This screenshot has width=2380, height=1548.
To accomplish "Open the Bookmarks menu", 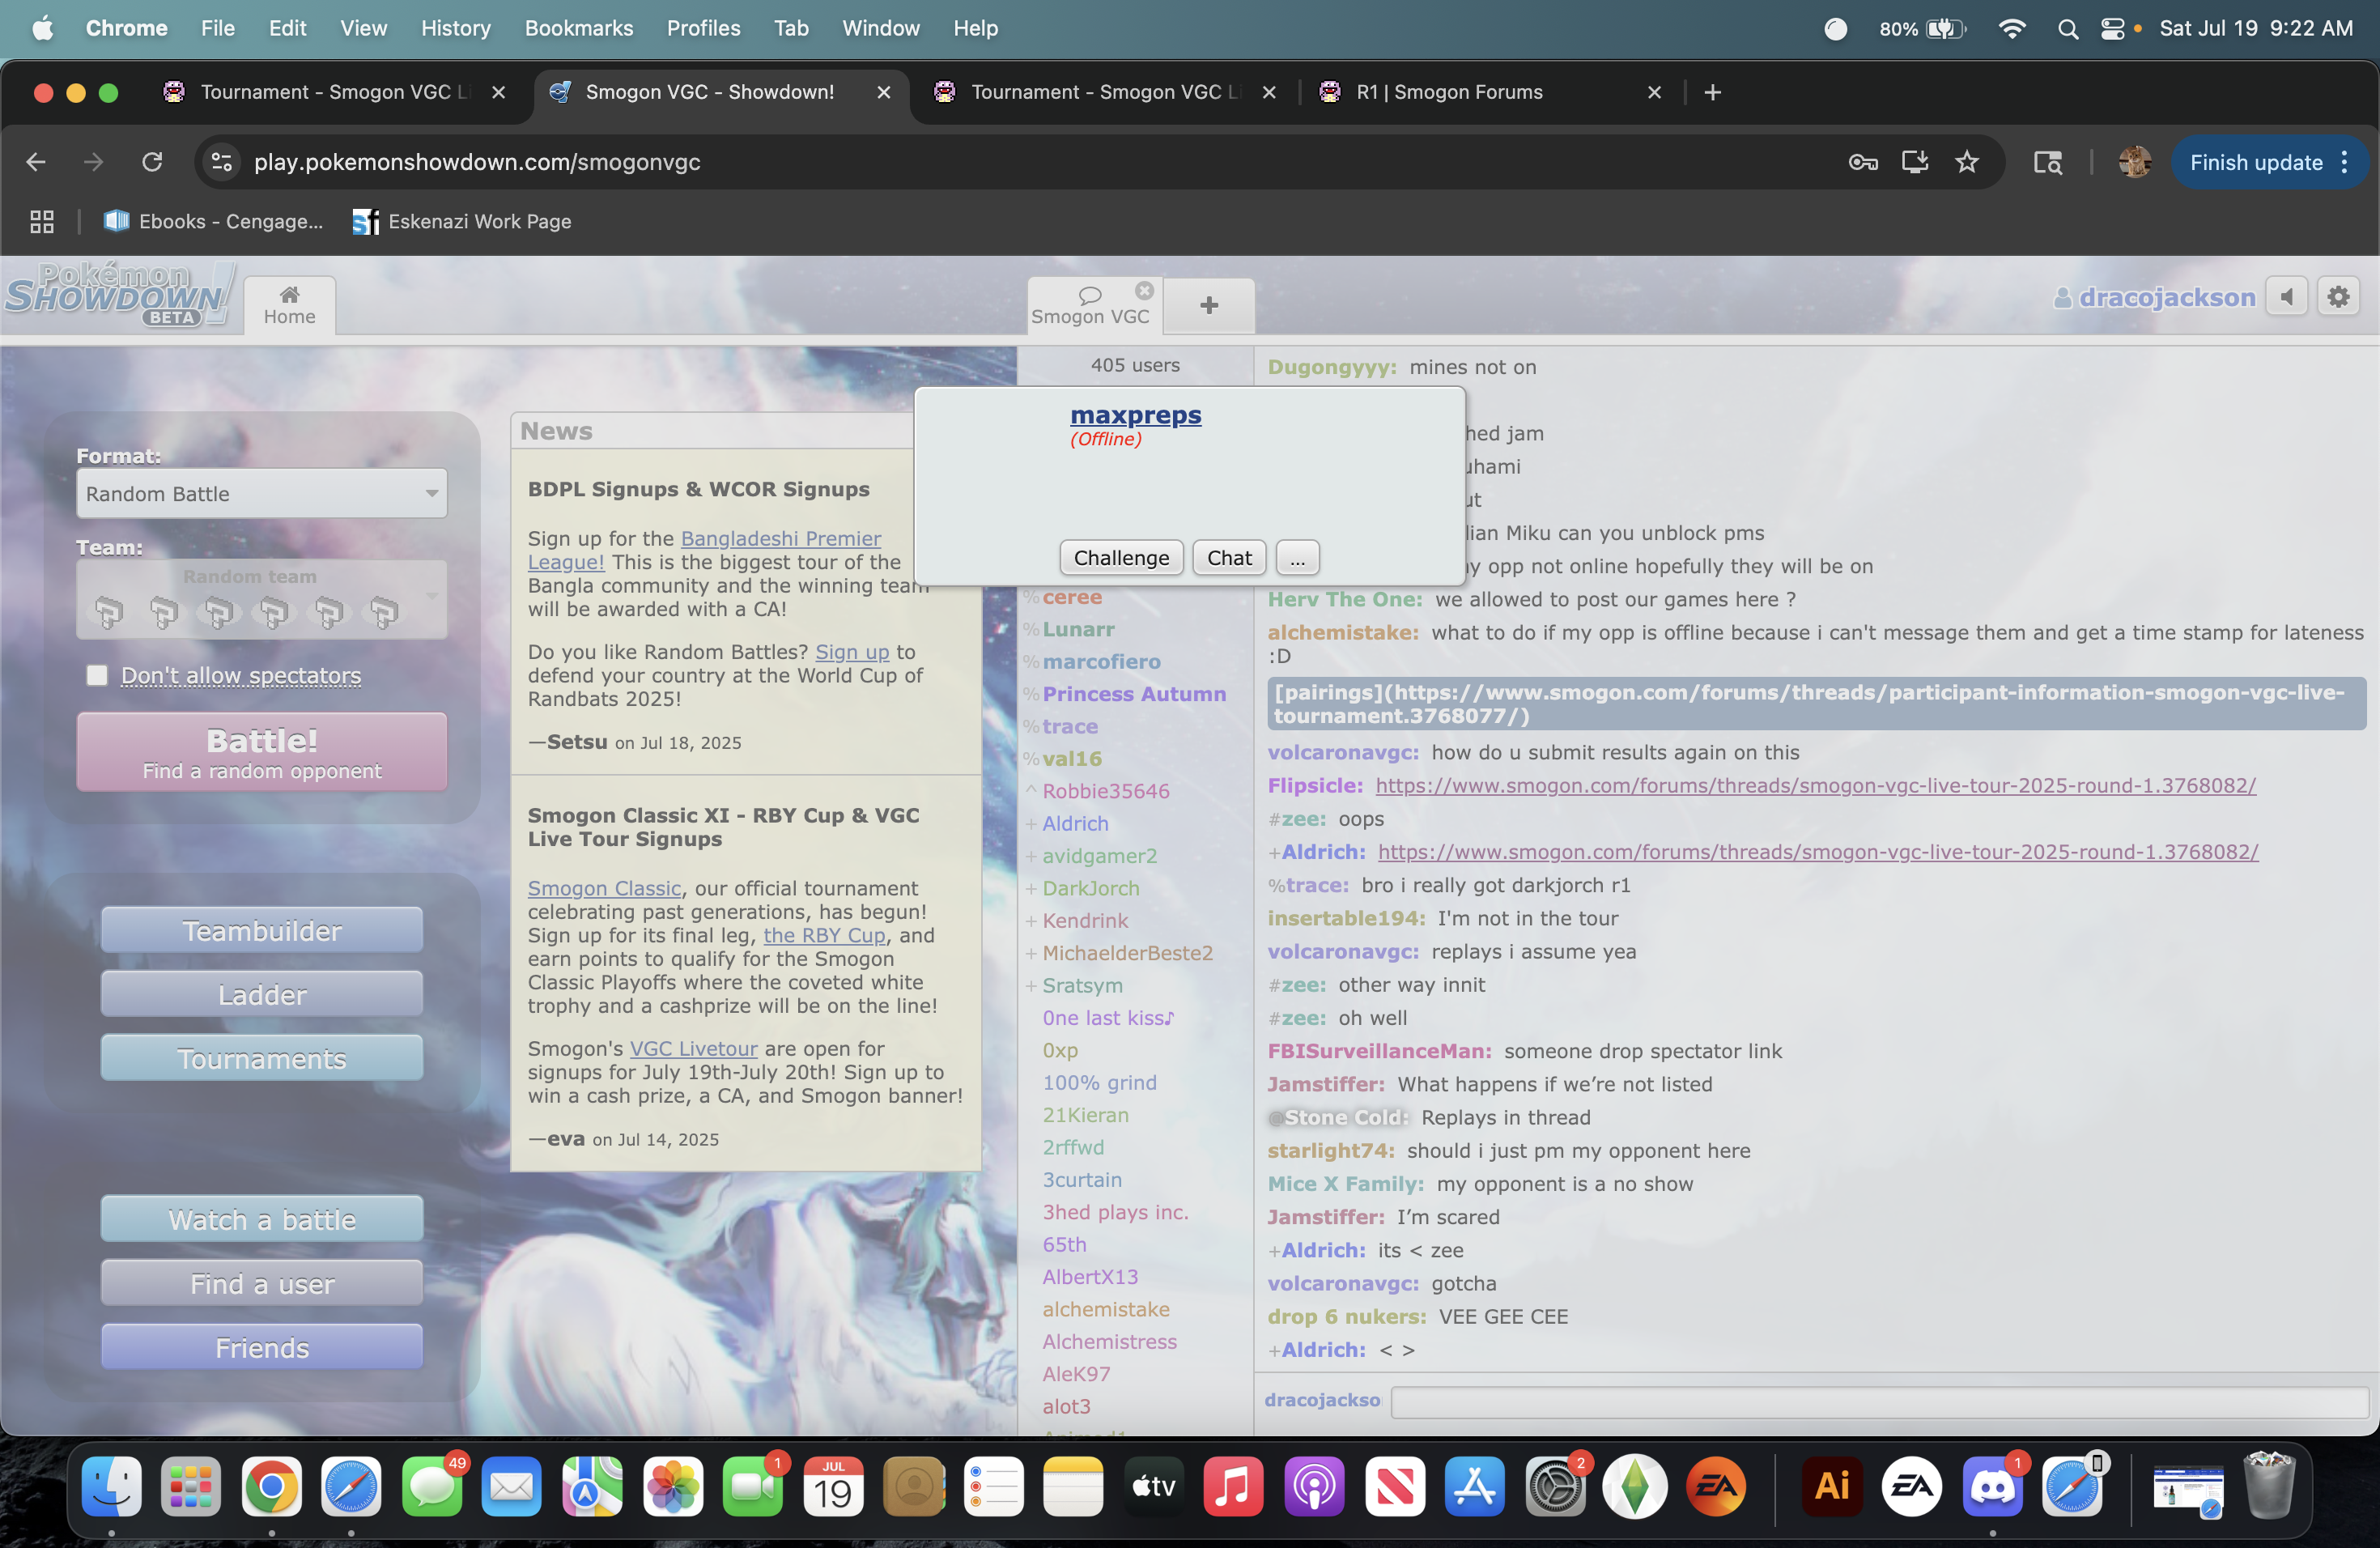I will coord(579,28).
